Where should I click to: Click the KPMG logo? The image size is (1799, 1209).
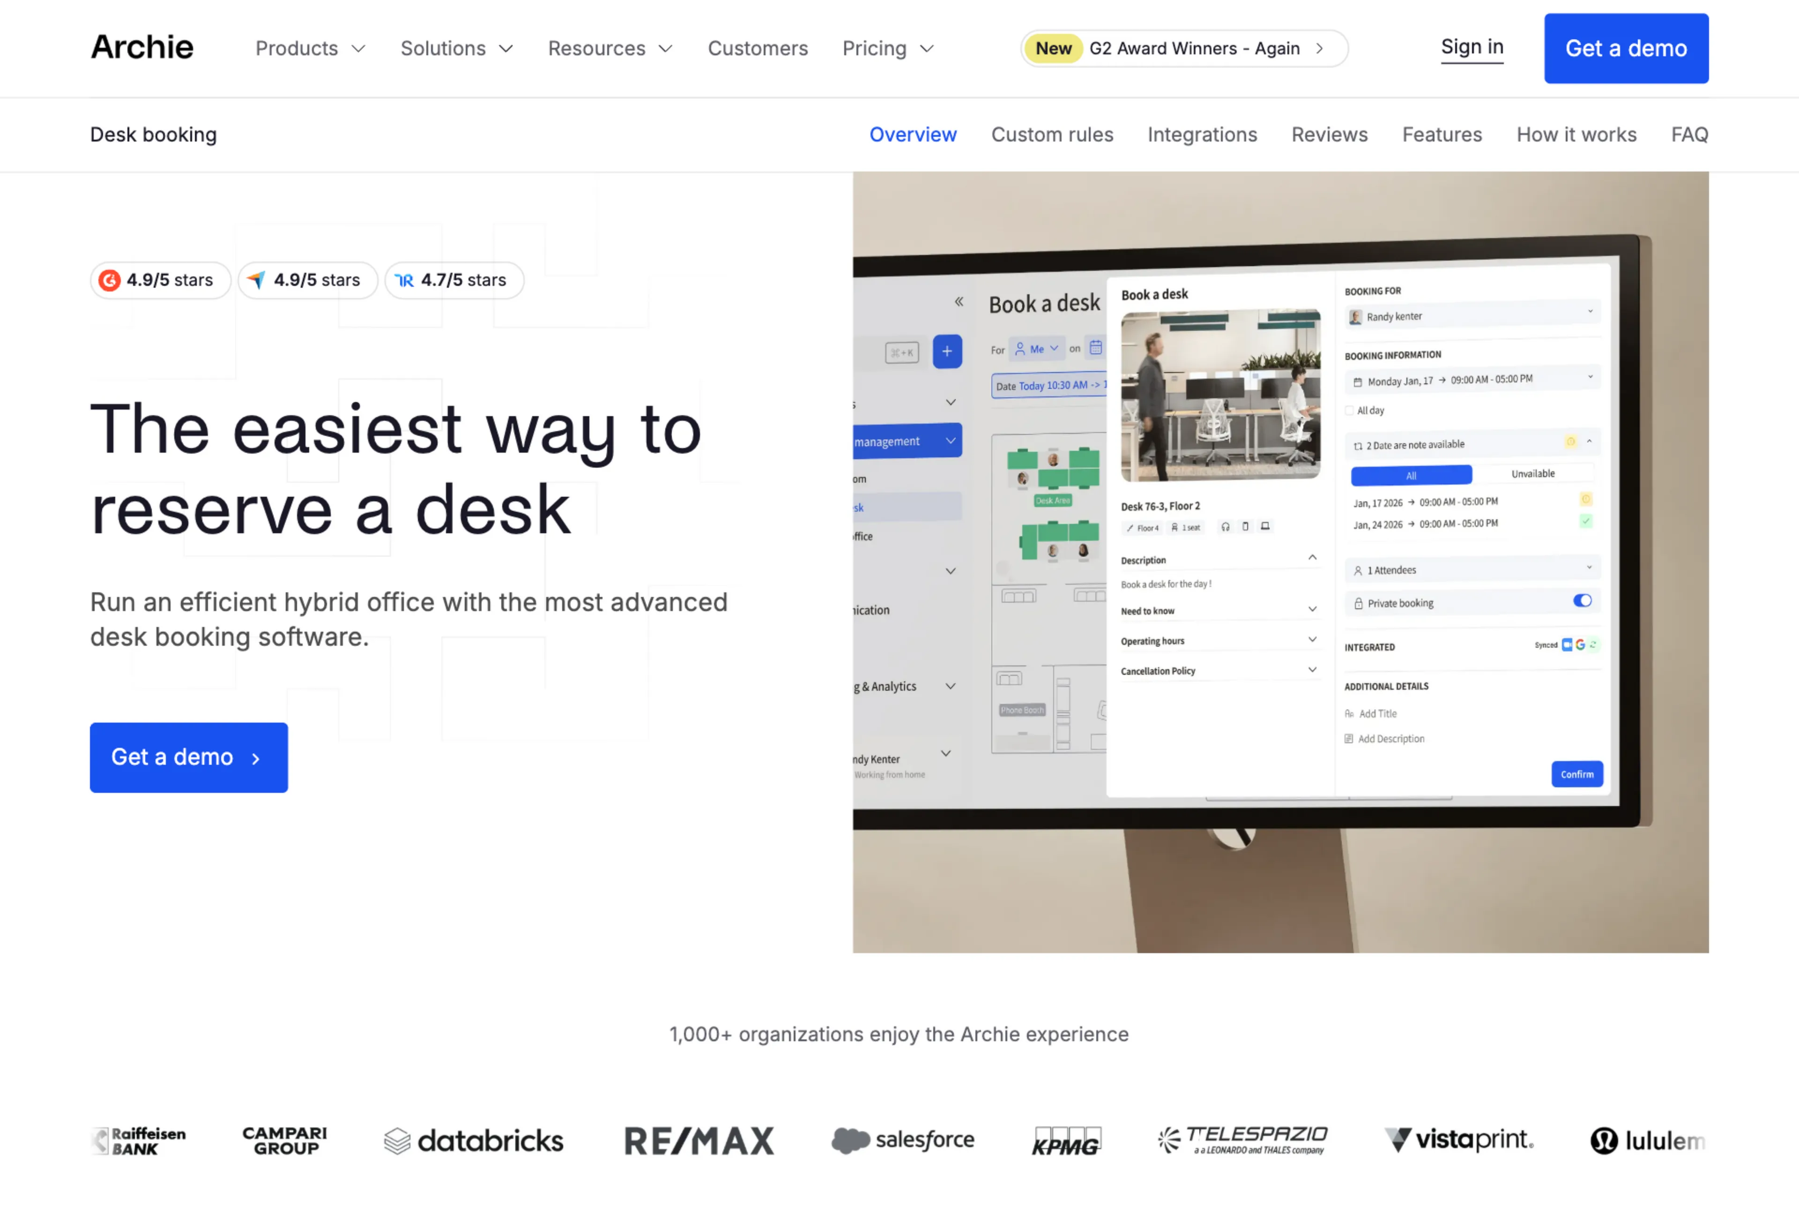[1067, 1141]
